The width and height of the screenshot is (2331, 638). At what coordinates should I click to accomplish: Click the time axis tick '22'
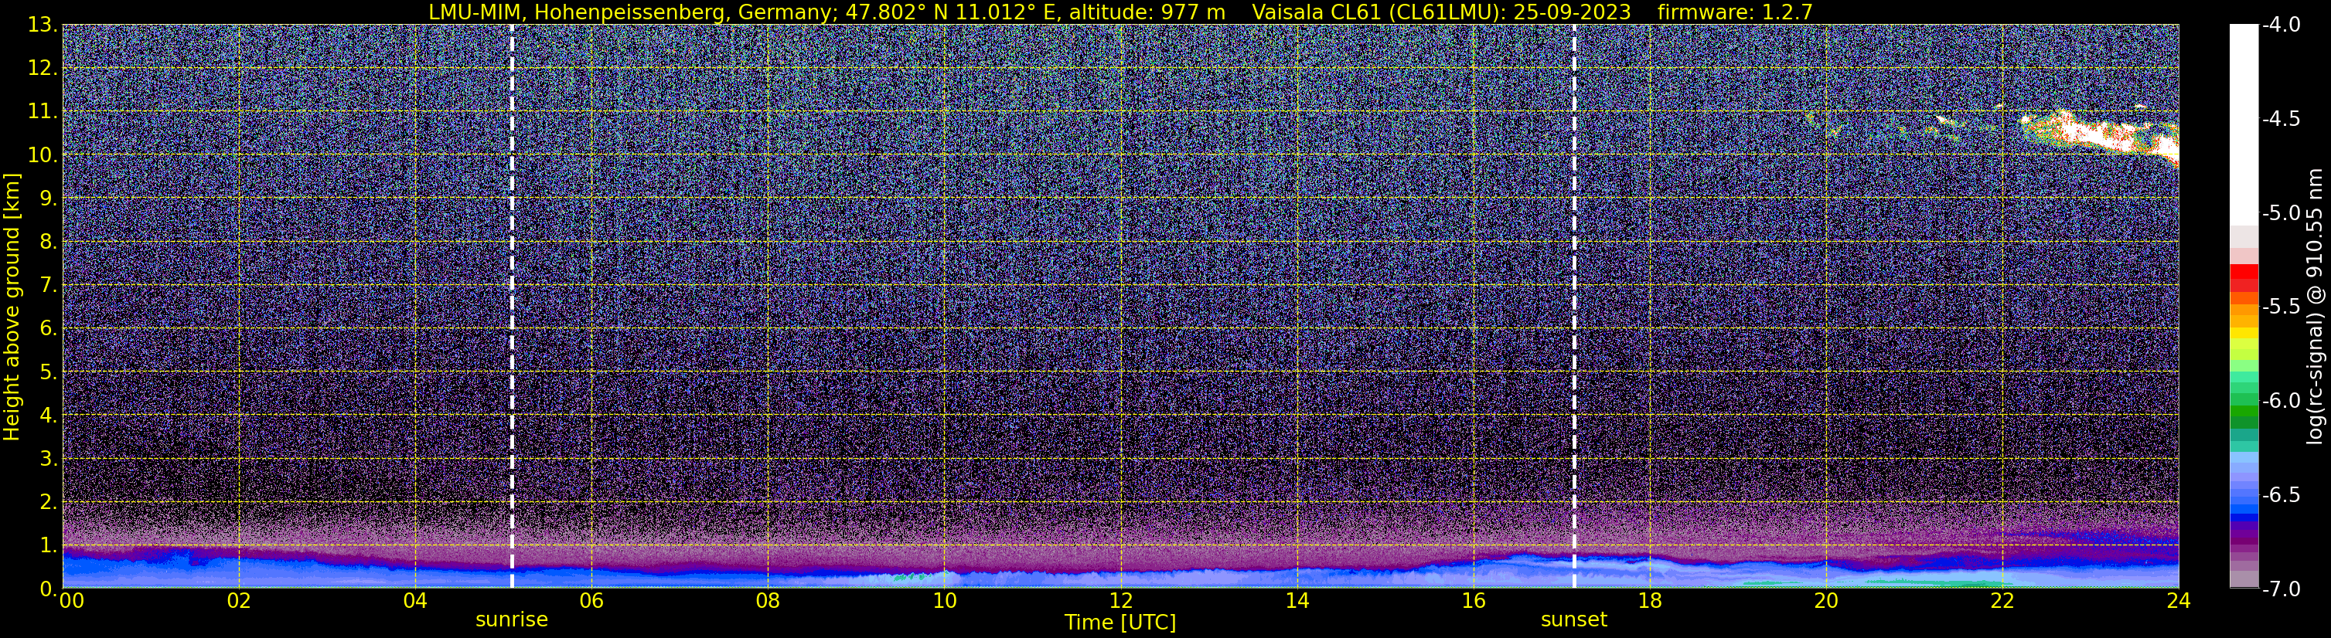[x=2002, y=602]
